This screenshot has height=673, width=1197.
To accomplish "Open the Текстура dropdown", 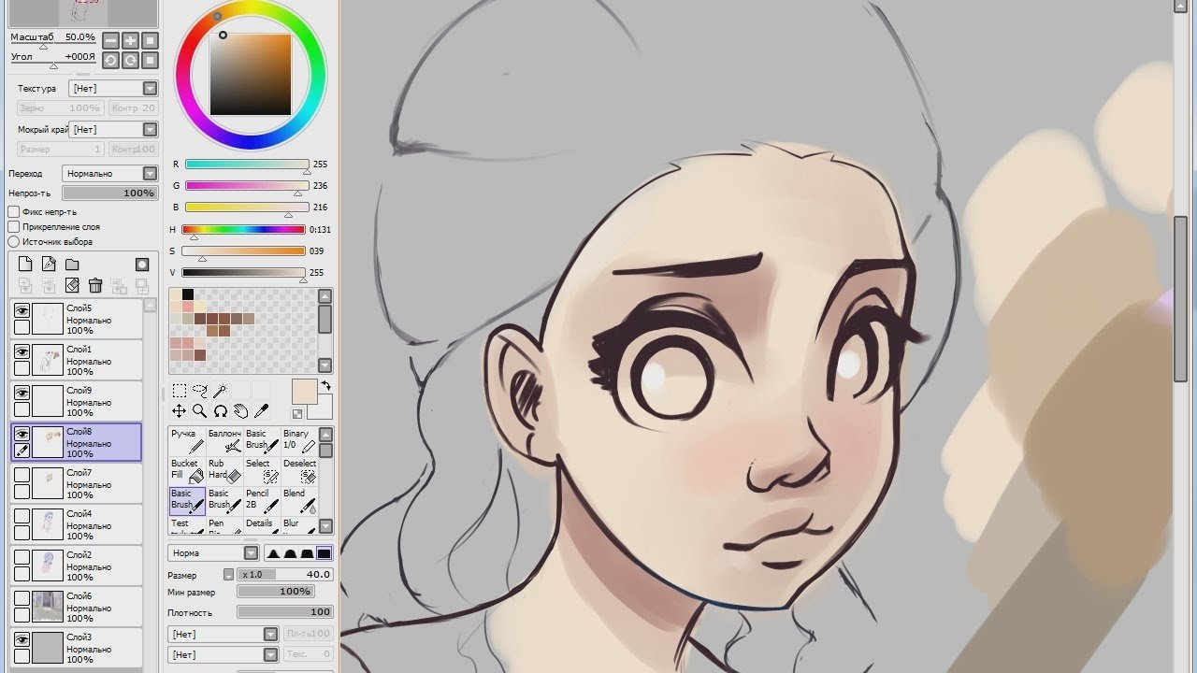I will [113, 89].
